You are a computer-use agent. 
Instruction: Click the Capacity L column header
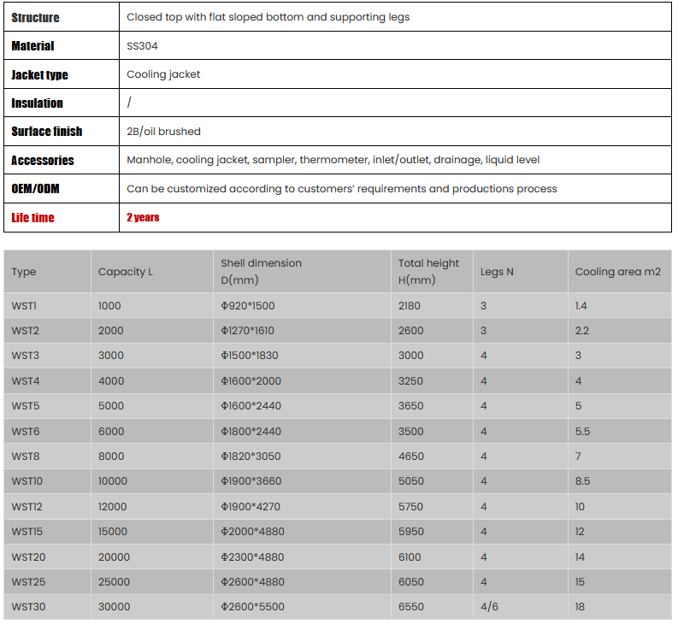click(125, 272)
